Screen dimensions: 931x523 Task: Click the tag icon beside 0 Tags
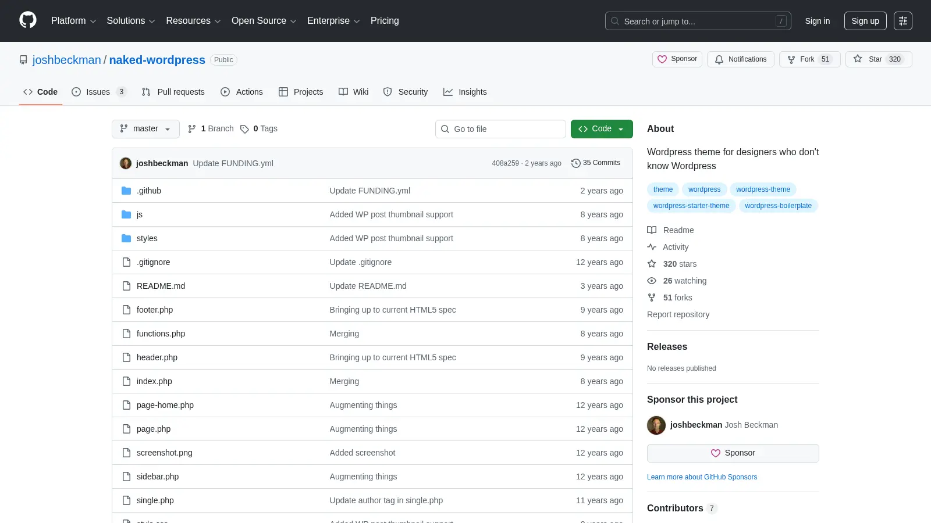click(245, 129)
